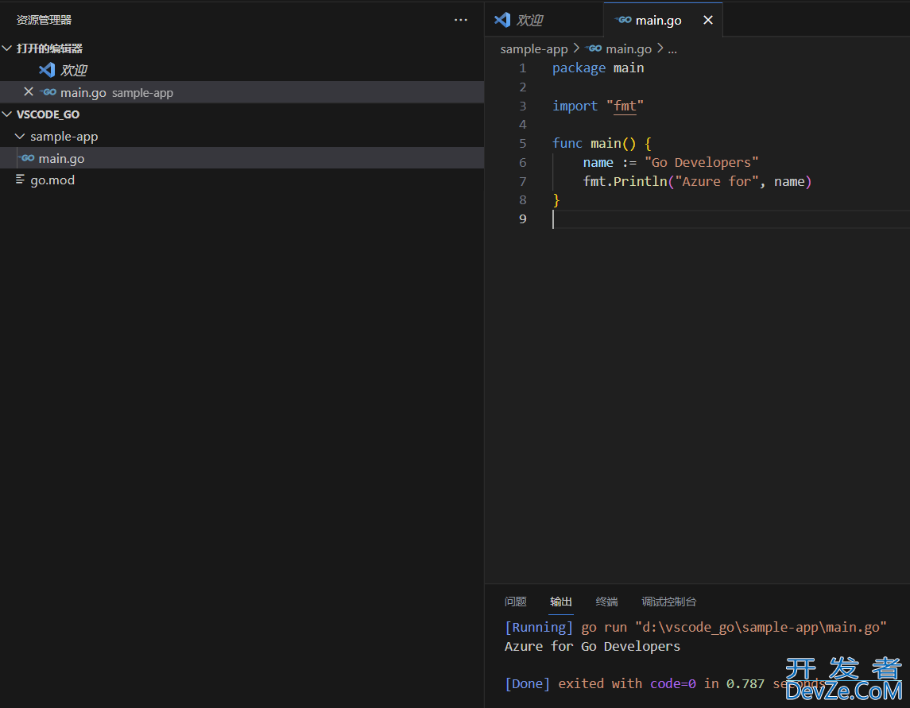Screen dimensions: 910x708
Task: Switch to the 调试控制台 panel tab
Action: pos(668,602)
